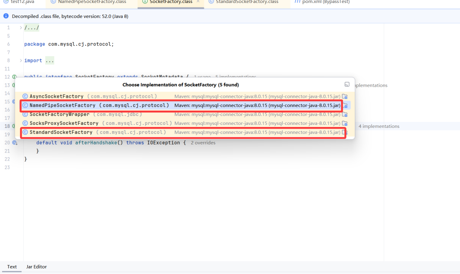Image resolution: width=460 pixels, height=274 pixels.
Task: Click the package name com.mysql.cj.protocol
Action: pyautogui.click(x=80, y=44)
